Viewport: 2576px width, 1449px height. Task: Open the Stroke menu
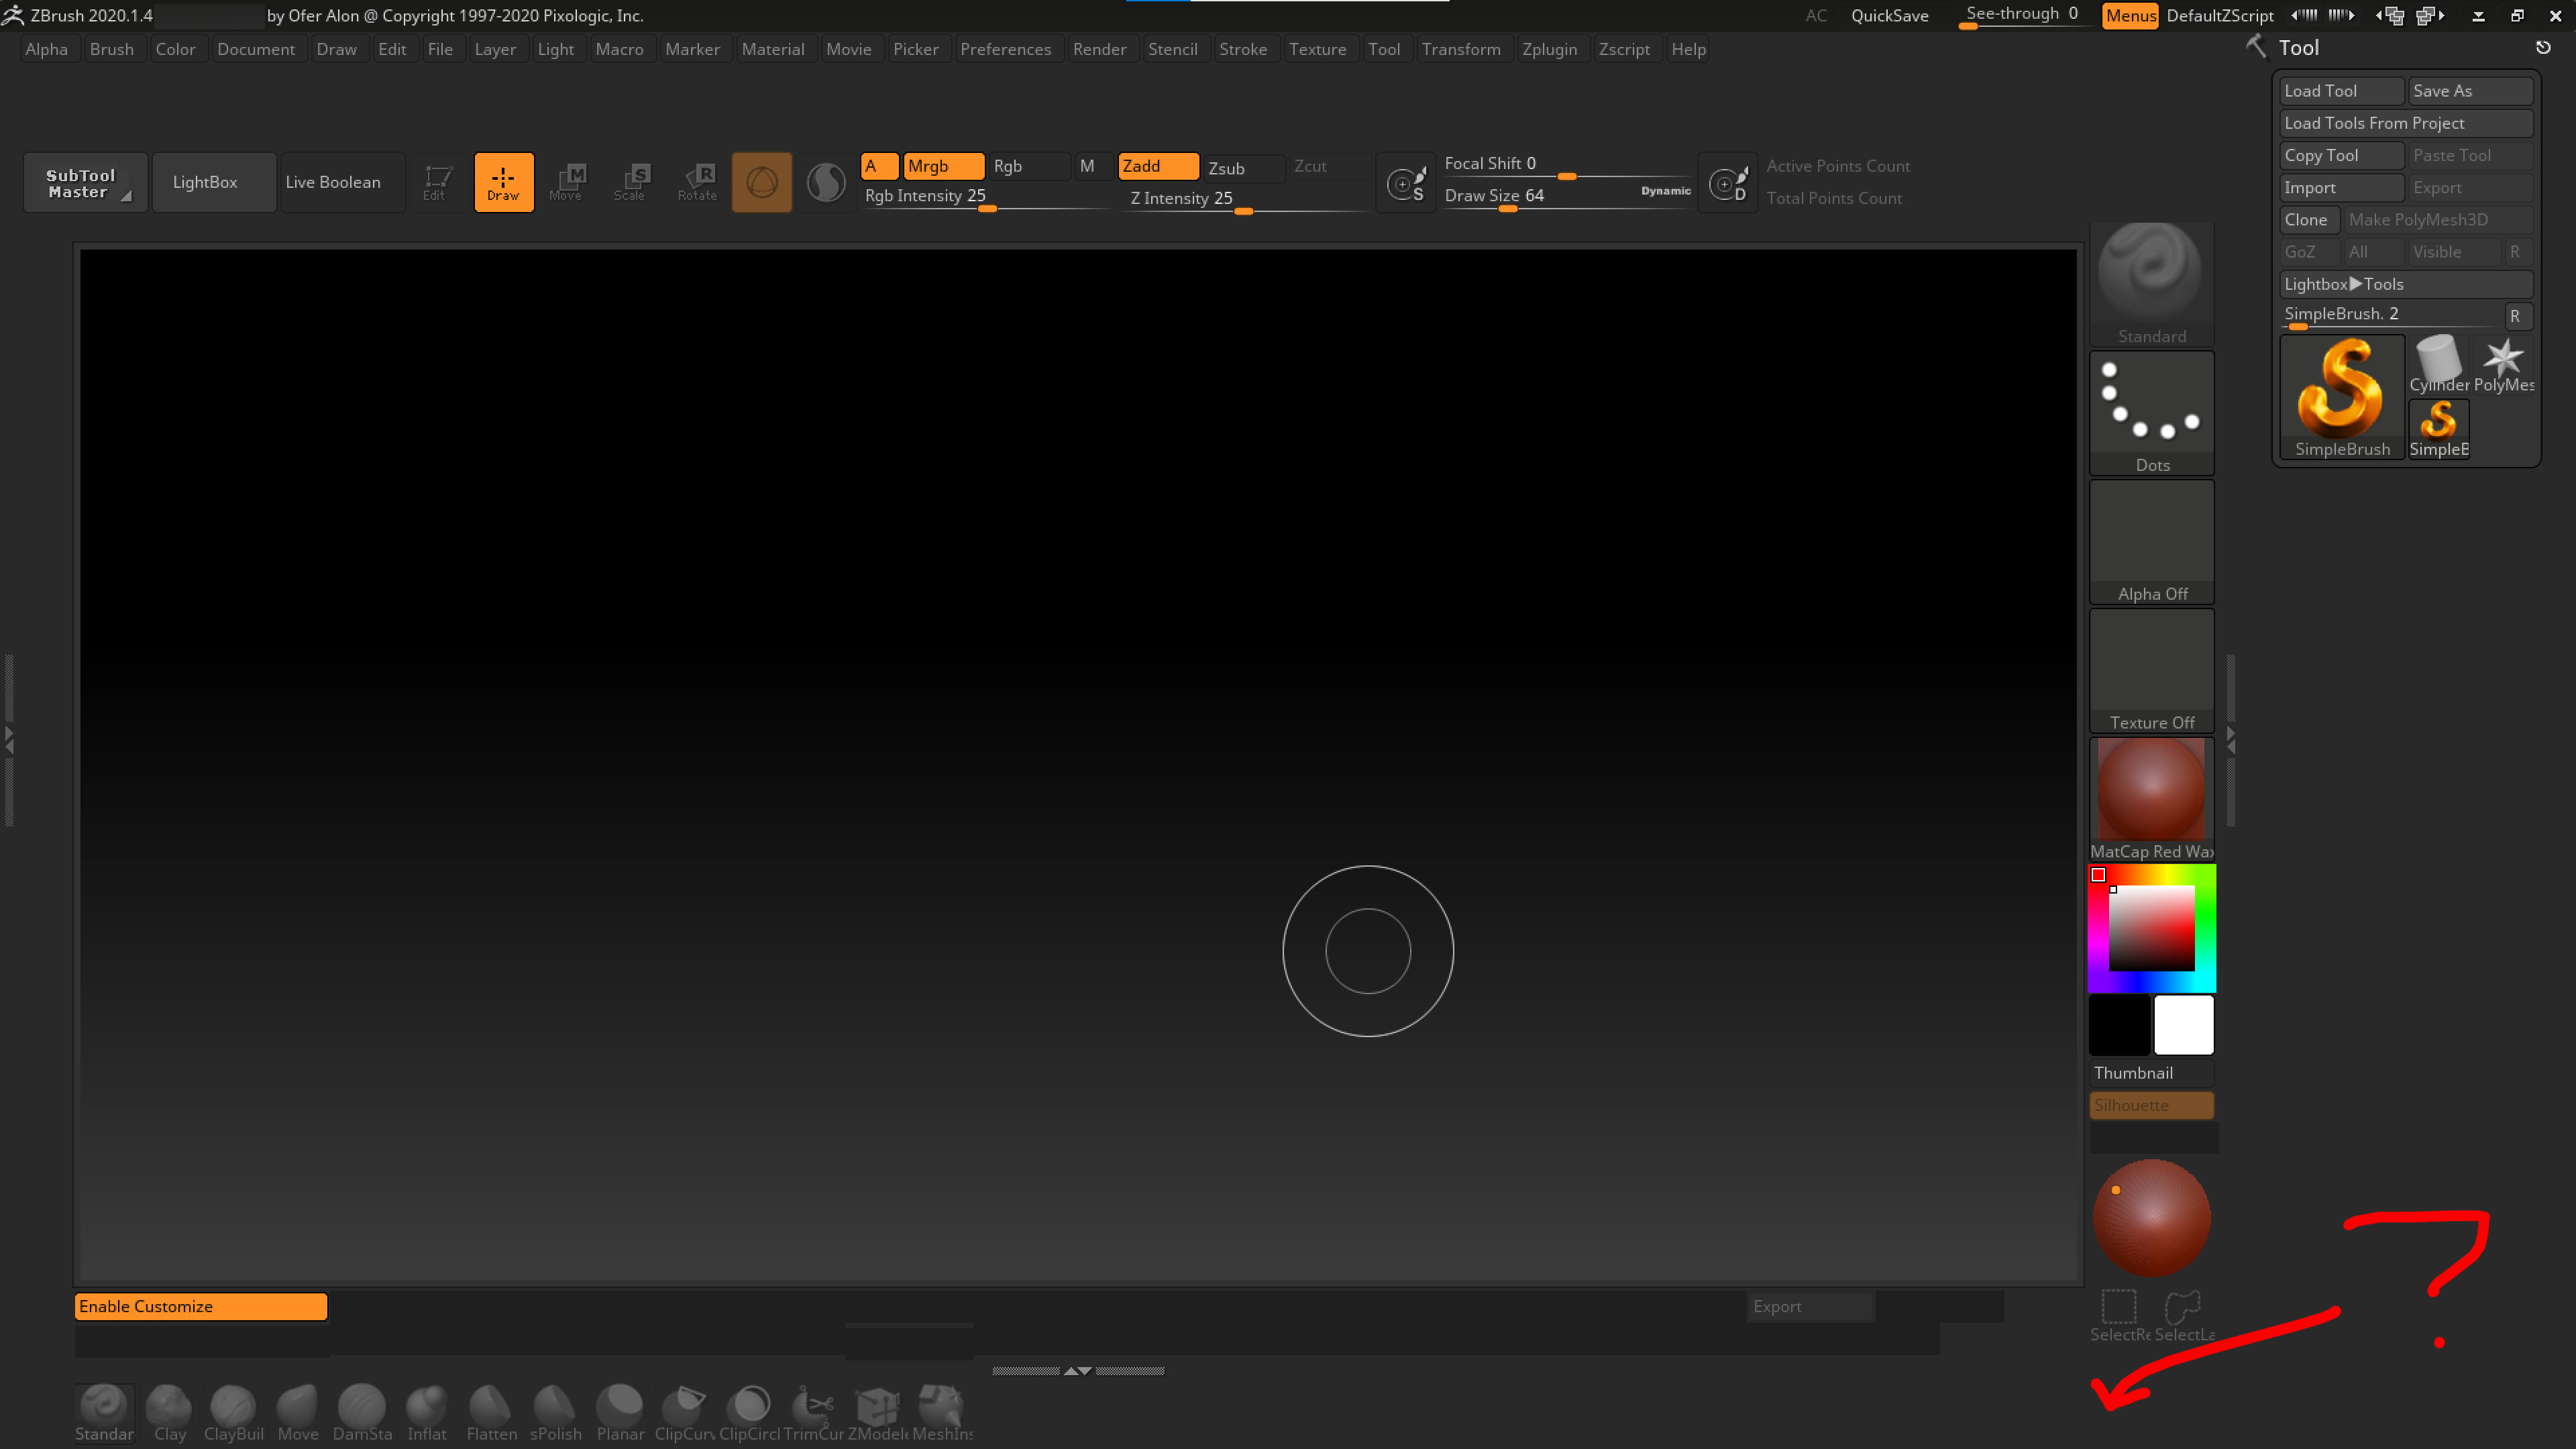coord(1243,49)
